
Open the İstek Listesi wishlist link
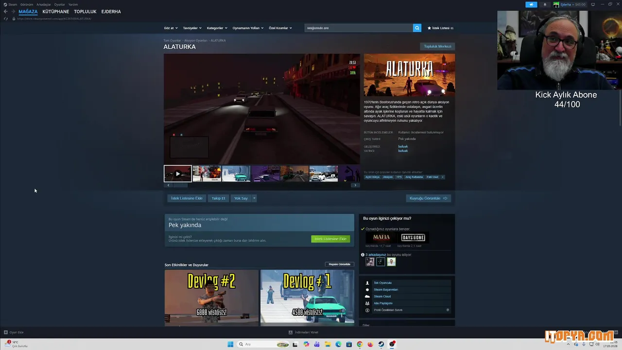(440, 28)
